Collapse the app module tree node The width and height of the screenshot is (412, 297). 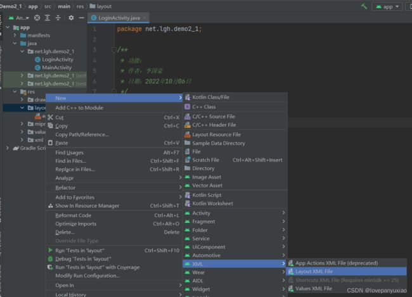(x=8, y=27)
